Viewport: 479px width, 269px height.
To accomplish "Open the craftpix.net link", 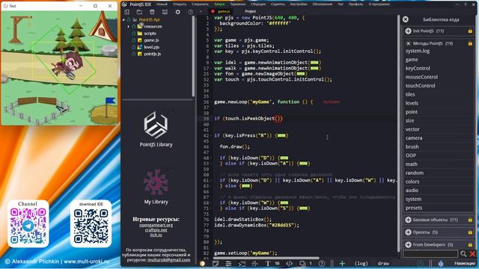I will (156, 230).
